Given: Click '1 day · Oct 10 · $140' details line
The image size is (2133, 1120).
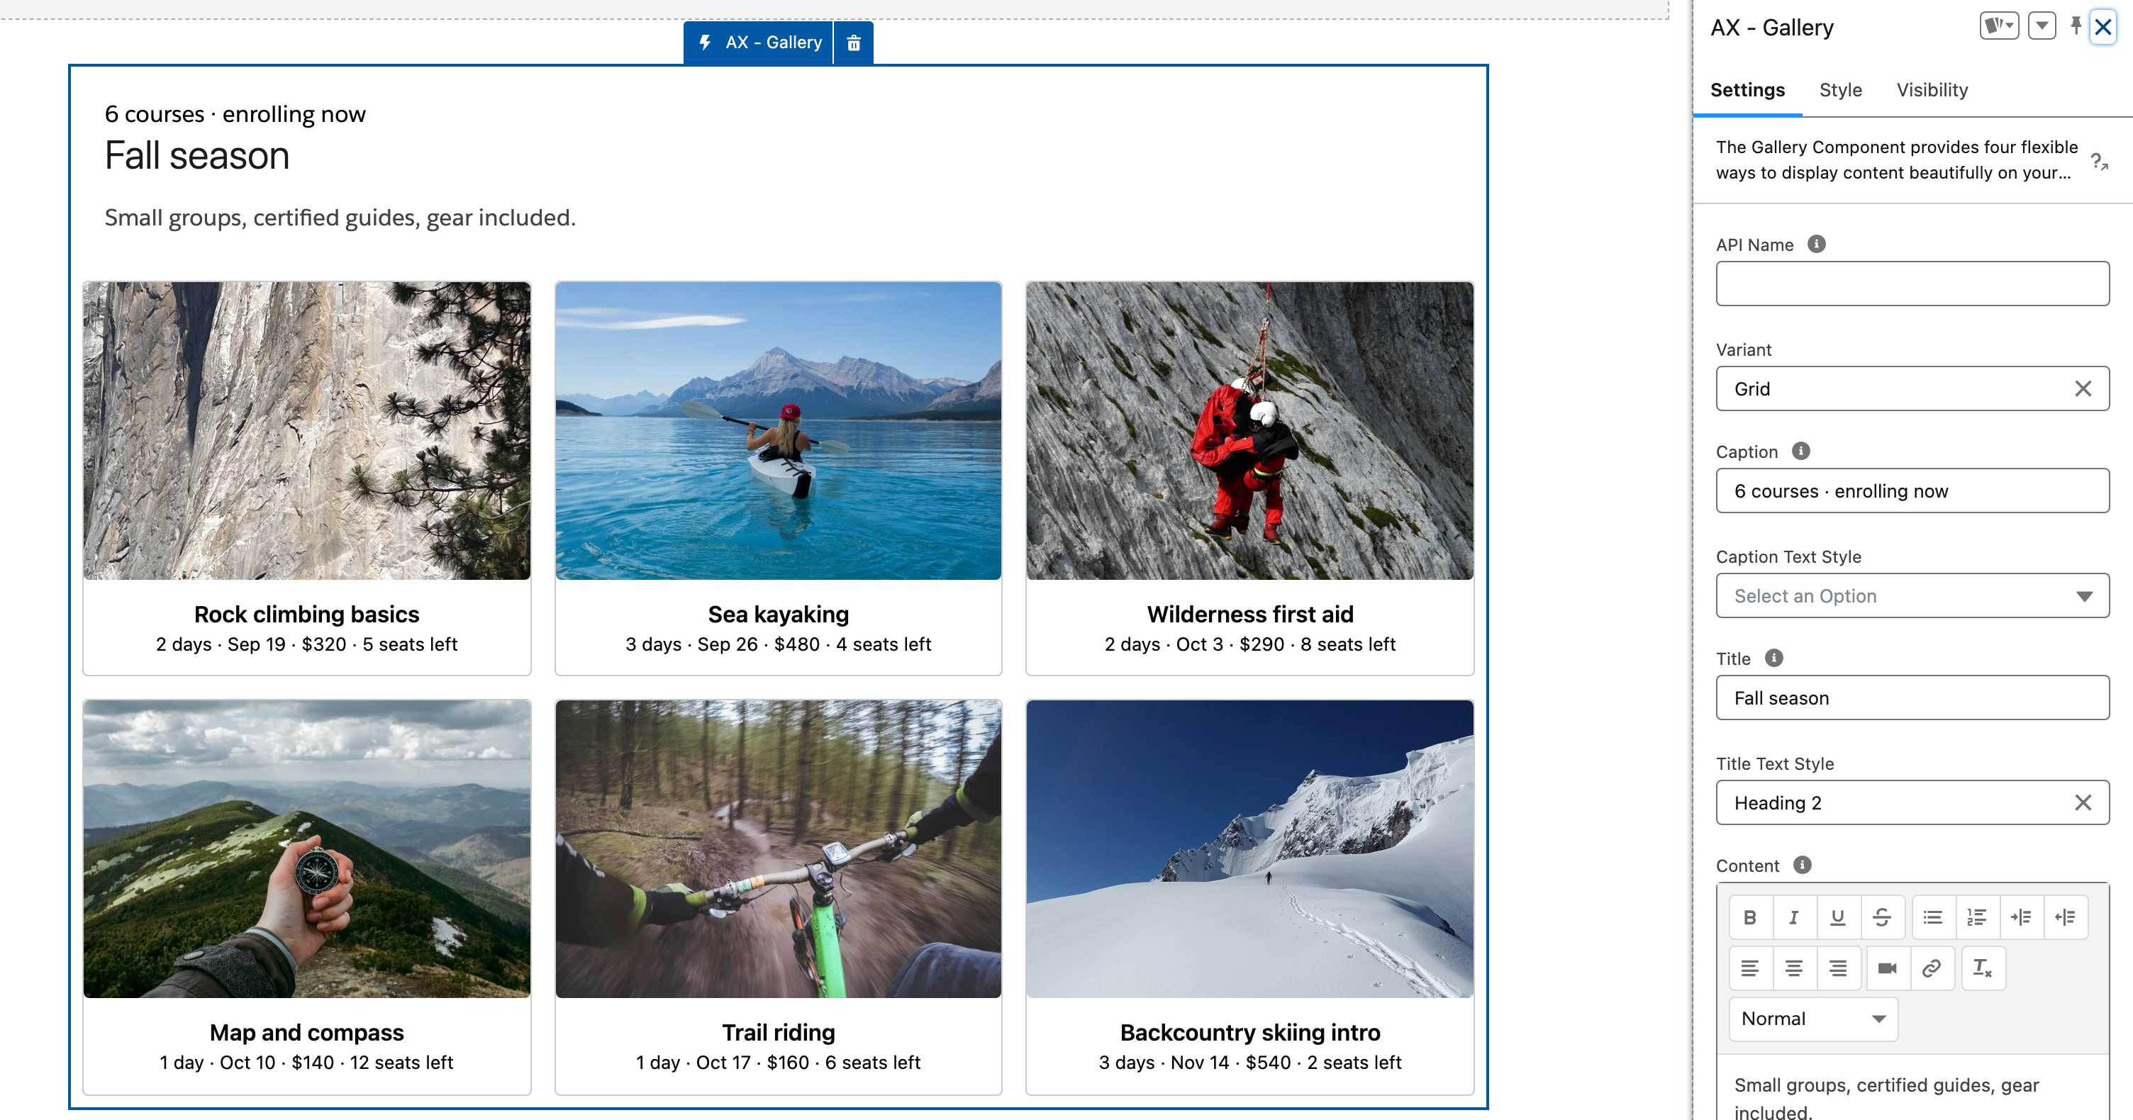Looking at the screenshot, I should coord(306,1062).
